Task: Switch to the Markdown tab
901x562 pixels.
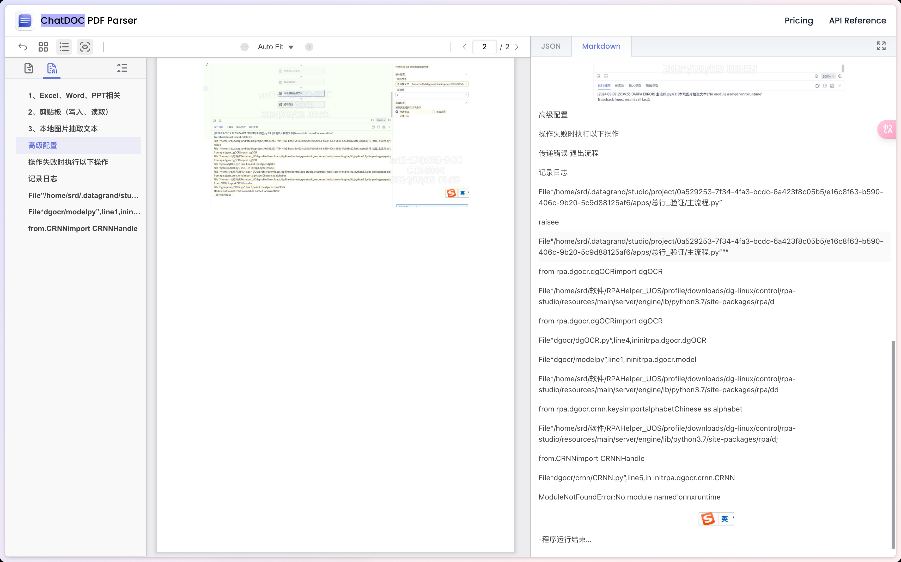Action: coord(601,46)
